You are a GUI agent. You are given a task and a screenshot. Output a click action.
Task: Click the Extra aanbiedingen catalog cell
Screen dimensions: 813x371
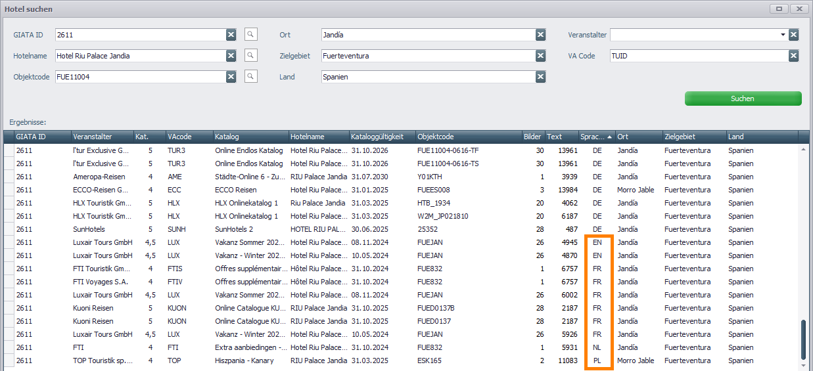point(251,347)
